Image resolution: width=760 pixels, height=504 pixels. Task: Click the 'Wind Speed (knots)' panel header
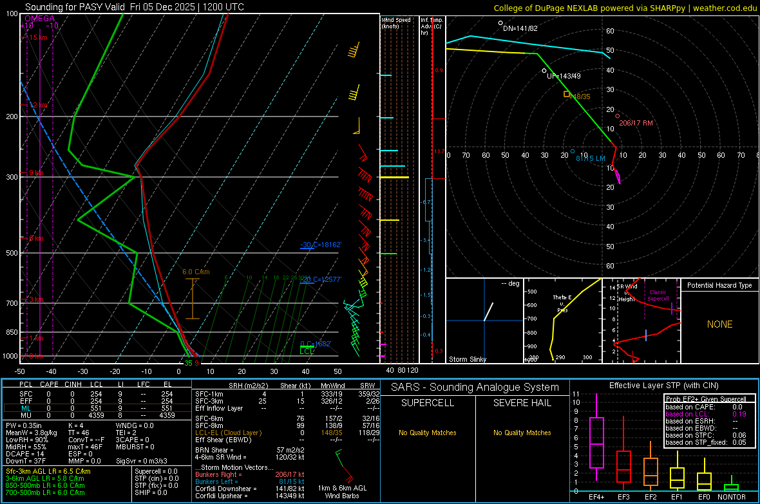pyautogui.click(x=396, y=23)
